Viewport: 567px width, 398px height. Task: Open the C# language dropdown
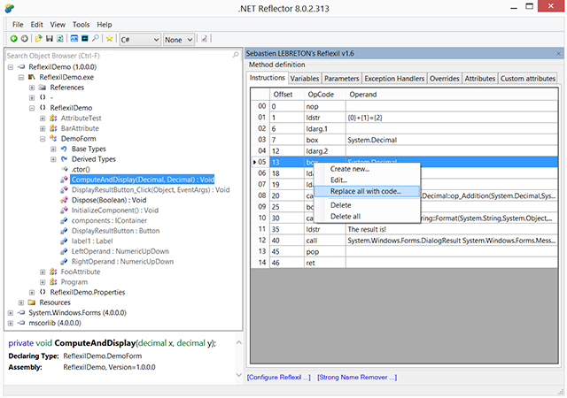(x=140, y=40)
